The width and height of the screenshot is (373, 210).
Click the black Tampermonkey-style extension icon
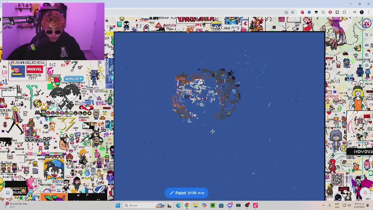point(316,12)
